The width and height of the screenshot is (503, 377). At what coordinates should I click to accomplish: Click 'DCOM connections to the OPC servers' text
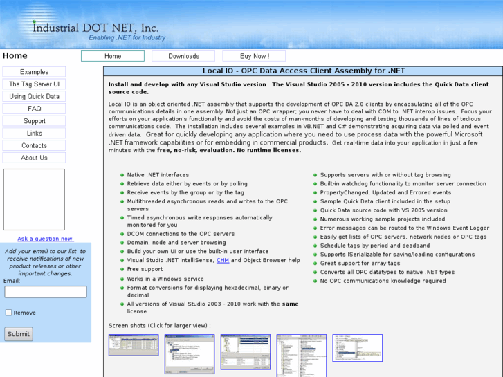(x=181, y=234)
